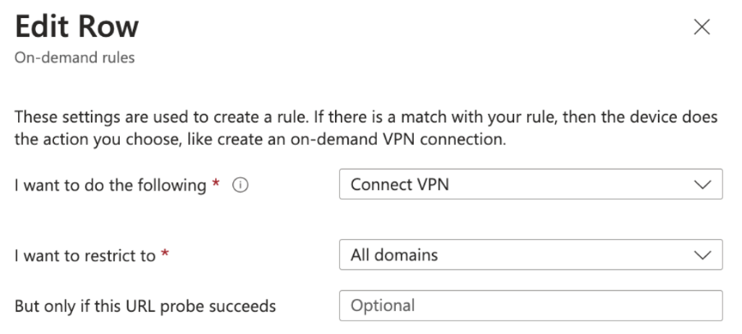Viewport: 742px width, 334px height.
Task: Open the All domains restriction dropdown
Action: click(x=530, y=254)
